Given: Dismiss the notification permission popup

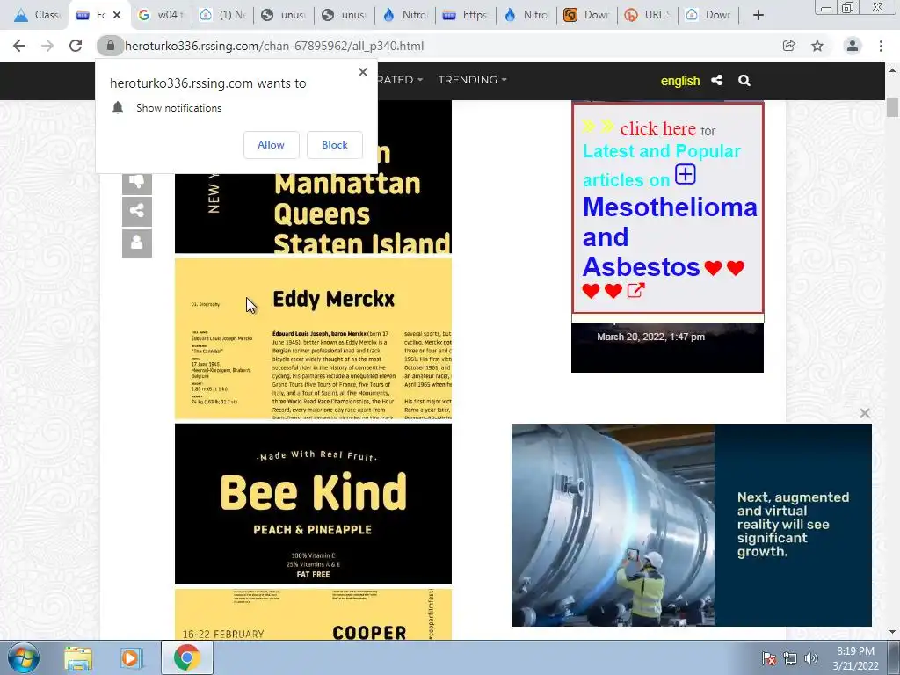Looking at the screenshot, I should tap(363, 72).
